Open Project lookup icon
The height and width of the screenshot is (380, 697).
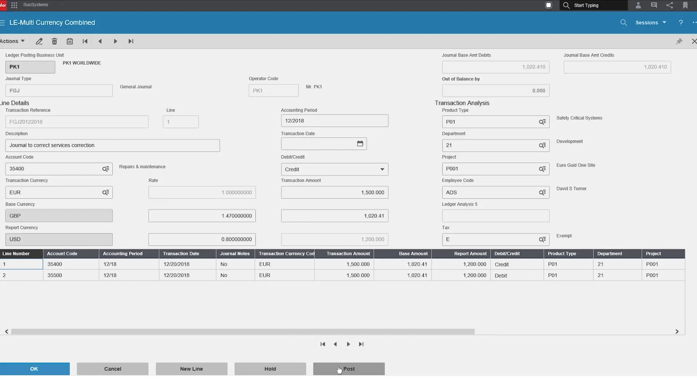(542, 169)
